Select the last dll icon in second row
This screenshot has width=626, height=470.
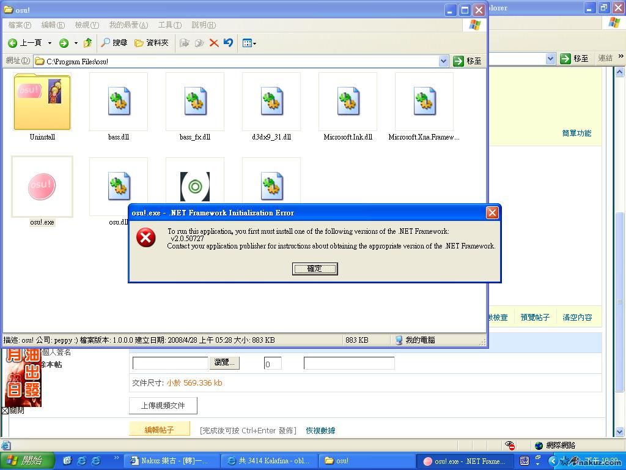point(271,186)
